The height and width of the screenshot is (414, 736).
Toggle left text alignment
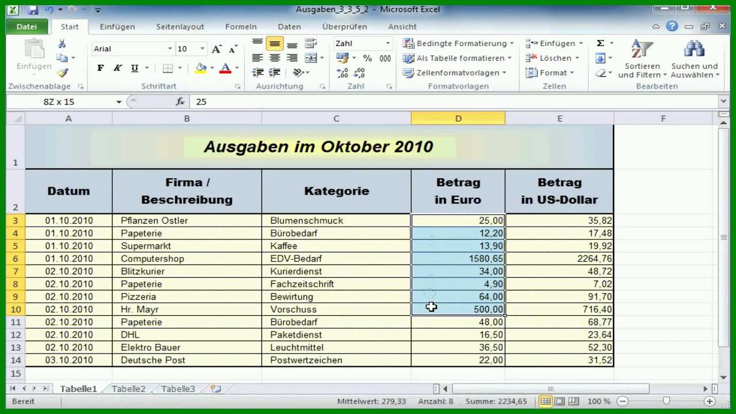pyautogui.click(x=258, y=58)
